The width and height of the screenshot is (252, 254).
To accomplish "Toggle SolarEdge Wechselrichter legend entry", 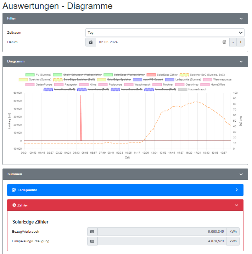I will coord(124,75).
